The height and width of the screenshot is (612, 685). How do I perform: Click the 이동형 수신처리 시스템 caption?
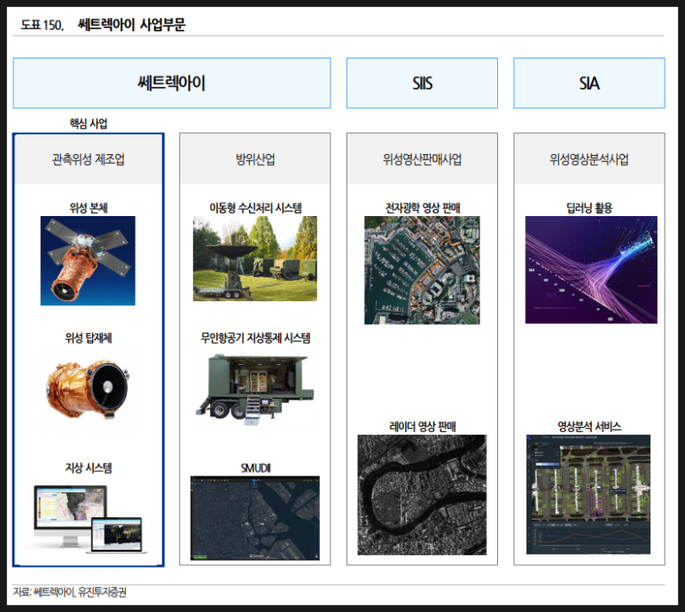(255, 208)
